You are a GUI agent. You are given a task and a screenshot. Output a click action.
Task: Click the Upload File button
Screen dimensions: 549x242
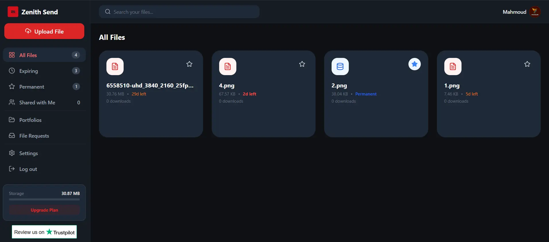[x=44, y=31]
